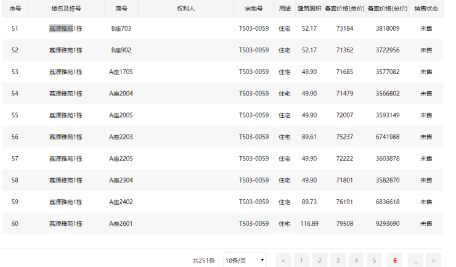Jump to page 5
This screenshot has width=456, height=267.
pos(375,260)
